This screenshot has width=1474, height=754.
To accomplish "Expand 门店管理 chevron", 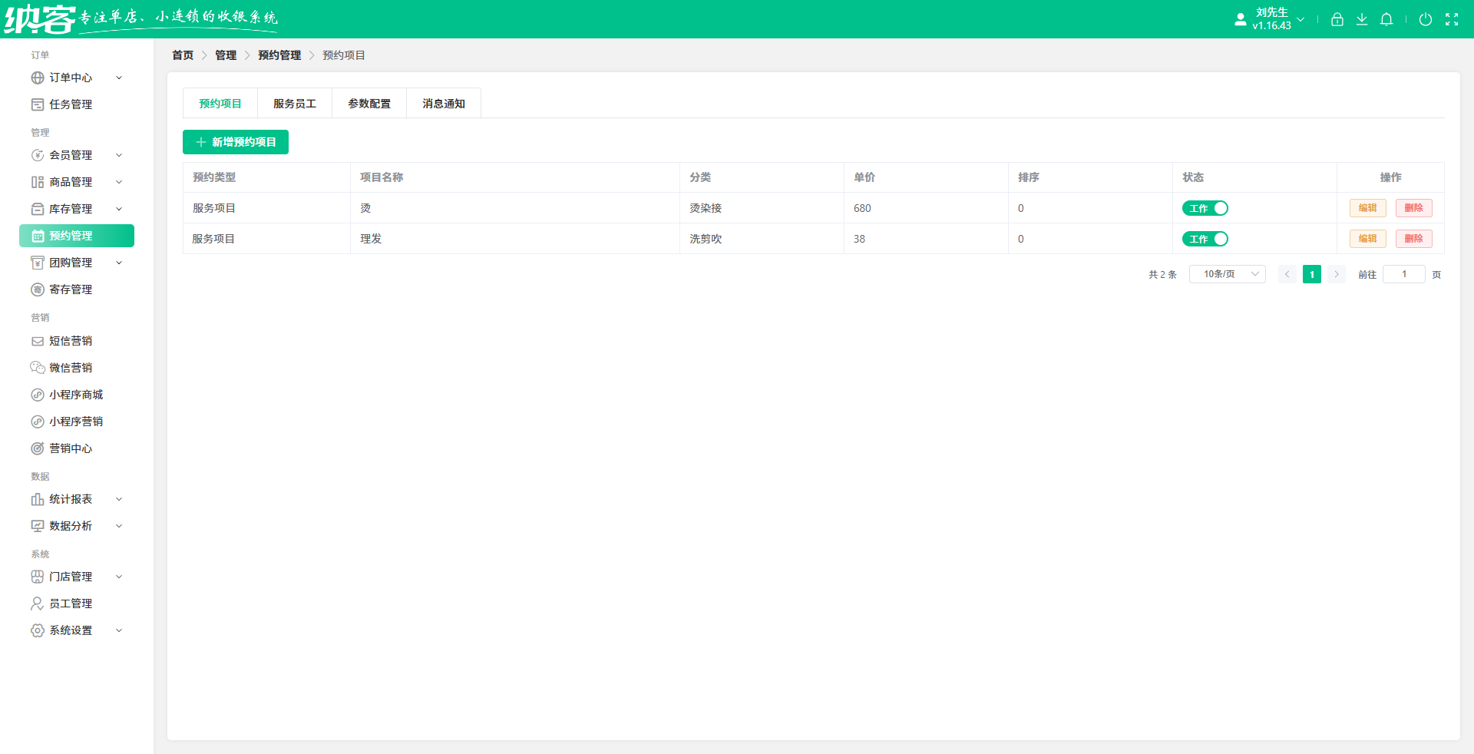I will pos(119,577).
